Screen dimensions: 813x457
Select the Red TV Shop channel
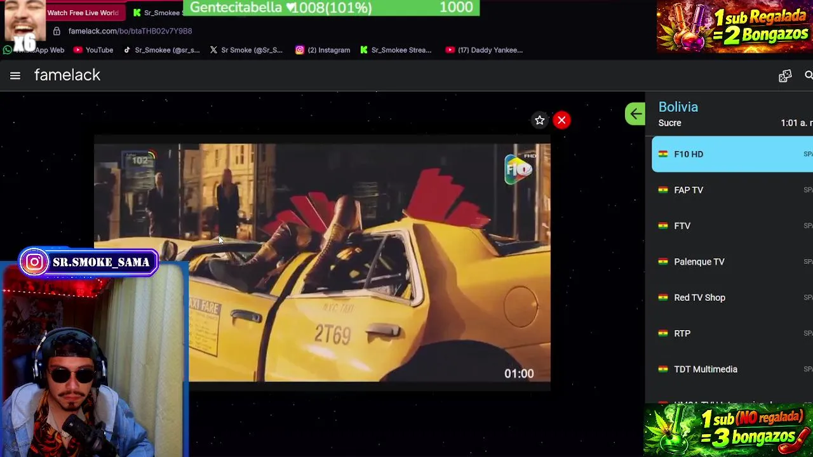pyautogui.click(x=732, y=298)
